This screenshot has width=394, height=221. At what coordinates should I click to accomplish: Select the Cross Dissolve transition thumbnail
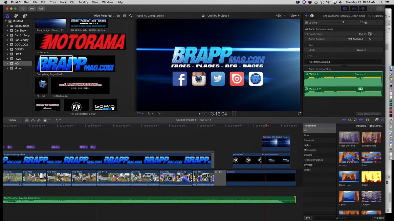click(349, 138)
